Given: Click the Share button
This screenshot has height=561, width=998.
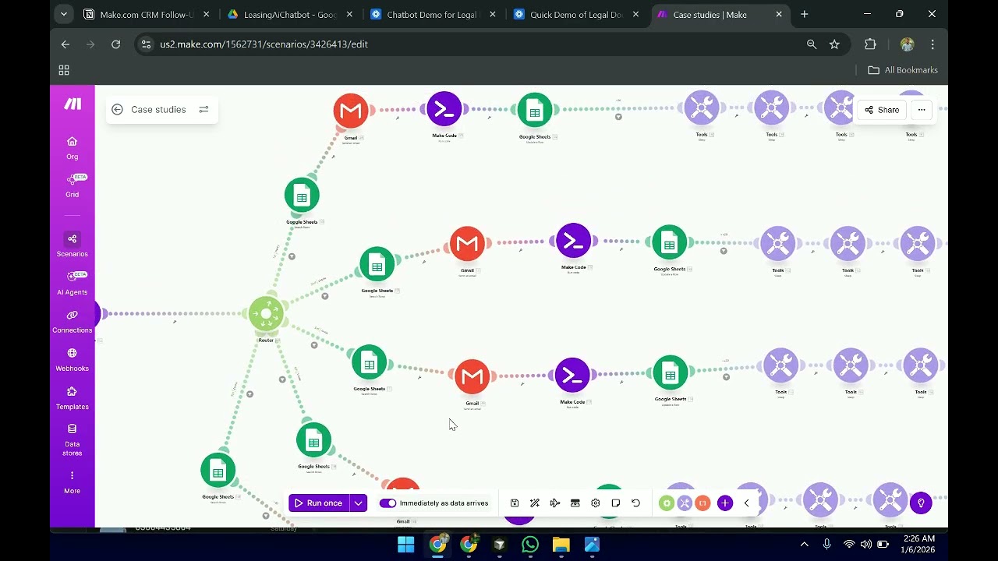Looking at the screenshot, I should pos(882,110).
